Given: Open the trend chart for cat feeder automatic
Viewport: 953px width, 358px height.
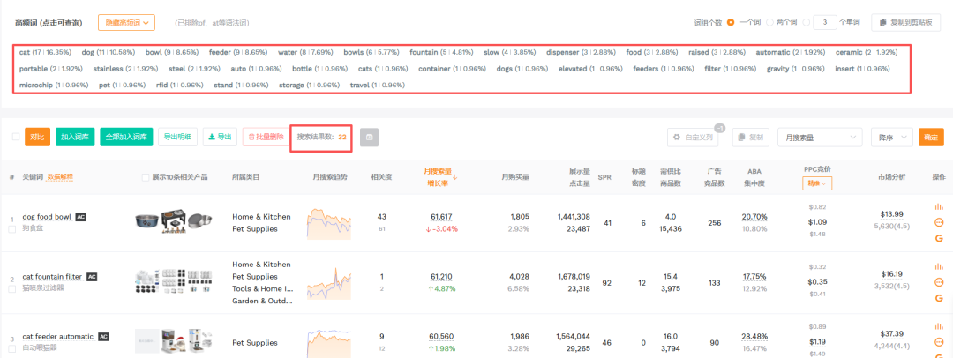Looking at the screenshot, I should pyautogui.click(x=329, y=342).
